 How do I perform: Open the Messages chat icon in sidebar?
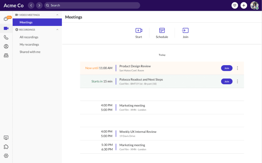(6, 19)
